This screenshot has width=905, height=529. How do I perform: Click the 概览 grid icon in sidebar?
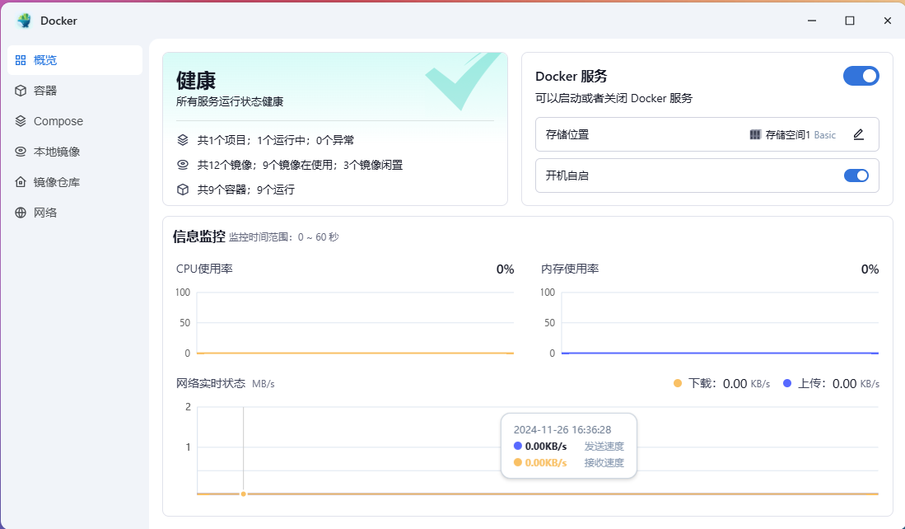21,60
